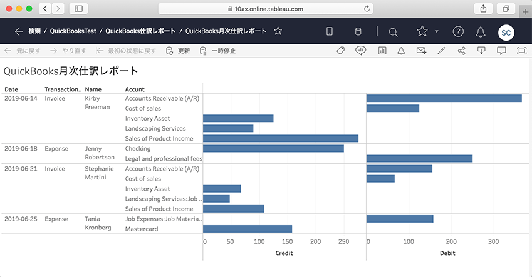Open the help menu icon
Image resolution: width=532 pixels, height=277 pixels.
click(x=458, y=31)
